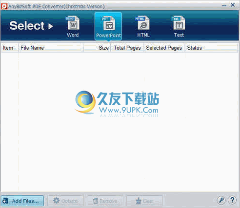The height and width of the screenshot is (208, 240).
Task: Click the Selected Pages column header
Action: [164, 48]
